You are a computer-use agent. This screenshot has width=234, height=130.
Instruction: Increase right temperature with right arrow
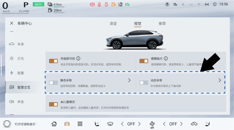(181, 124)
